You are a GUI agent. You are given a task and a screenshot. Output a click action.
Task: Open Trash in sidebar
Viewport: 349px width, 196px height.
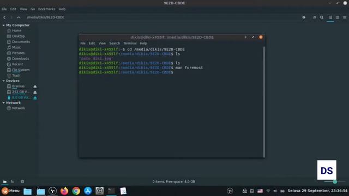(16, 75)
